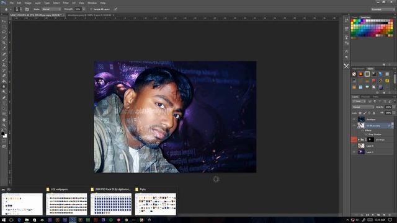Image resolution: width=397 pixels, height=223 pixels.
Task: Open the blur Mode dropdown
Action: [x=51, y=9]
